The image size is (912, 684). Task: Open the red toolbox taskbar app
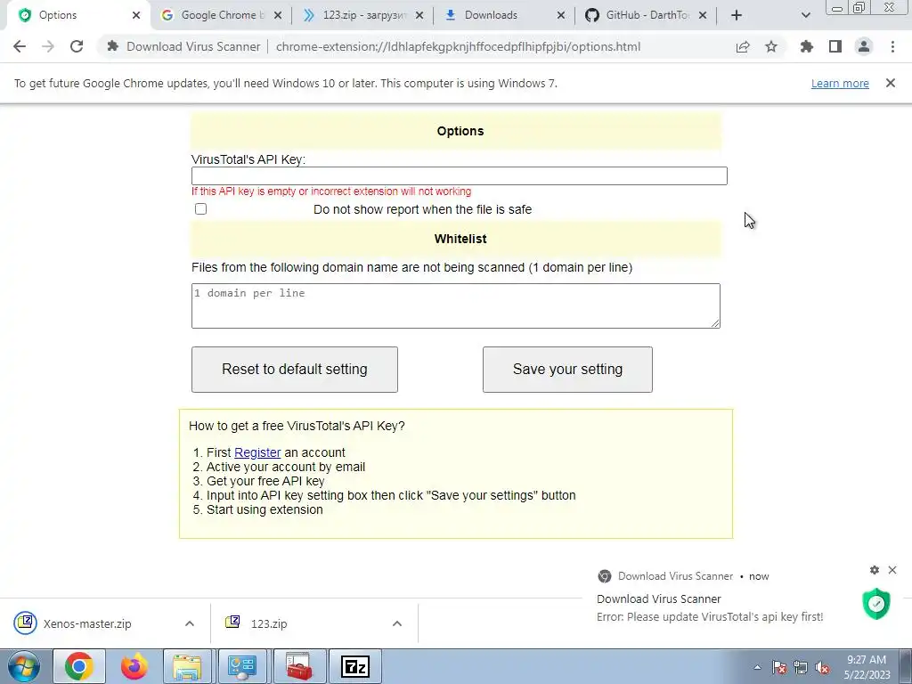point(299,666)
